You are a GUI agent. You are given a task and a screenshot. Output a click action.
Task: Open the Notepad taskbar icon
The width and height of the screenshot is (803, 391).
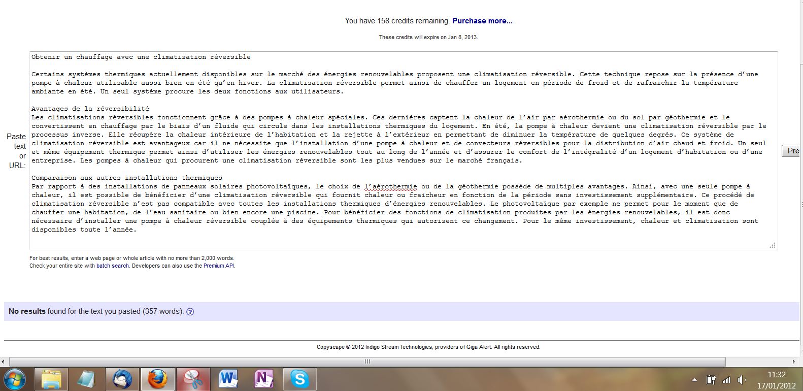pos(87,379)
